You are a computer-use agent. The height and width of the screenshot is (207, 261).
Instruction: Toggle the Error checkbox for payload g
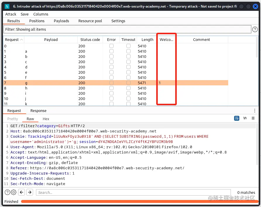point(111,83)
